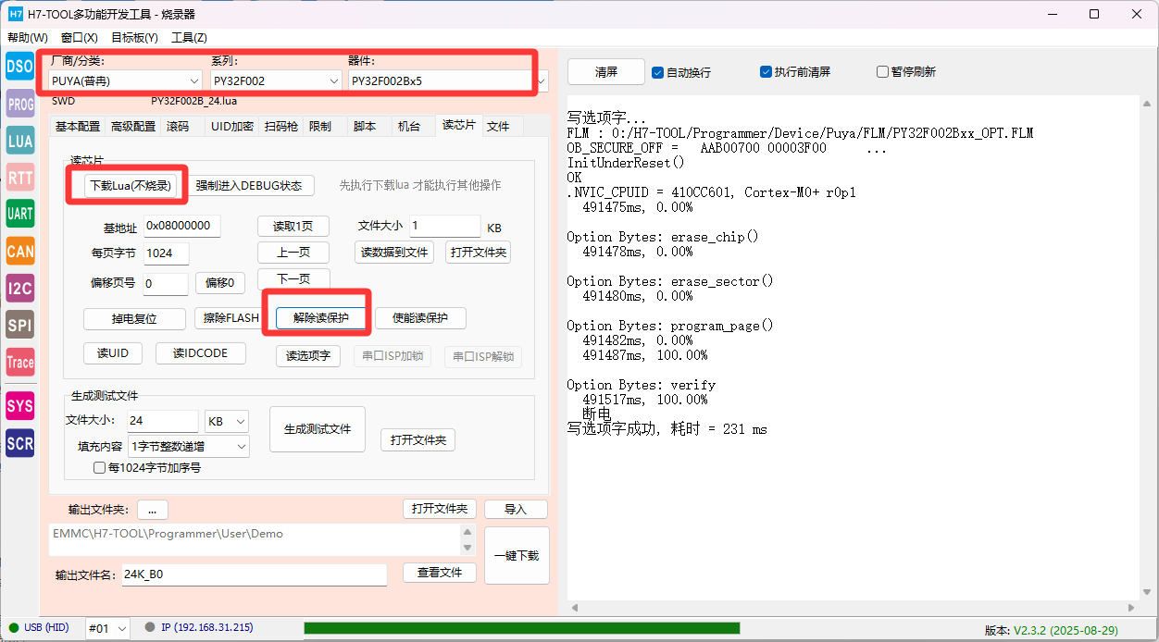Image resolution: width=1159 pixels, height=642 pixels.
Task: Switch to the 高级配置 tab
Action: pyautogui.click(x=133, y=127)
